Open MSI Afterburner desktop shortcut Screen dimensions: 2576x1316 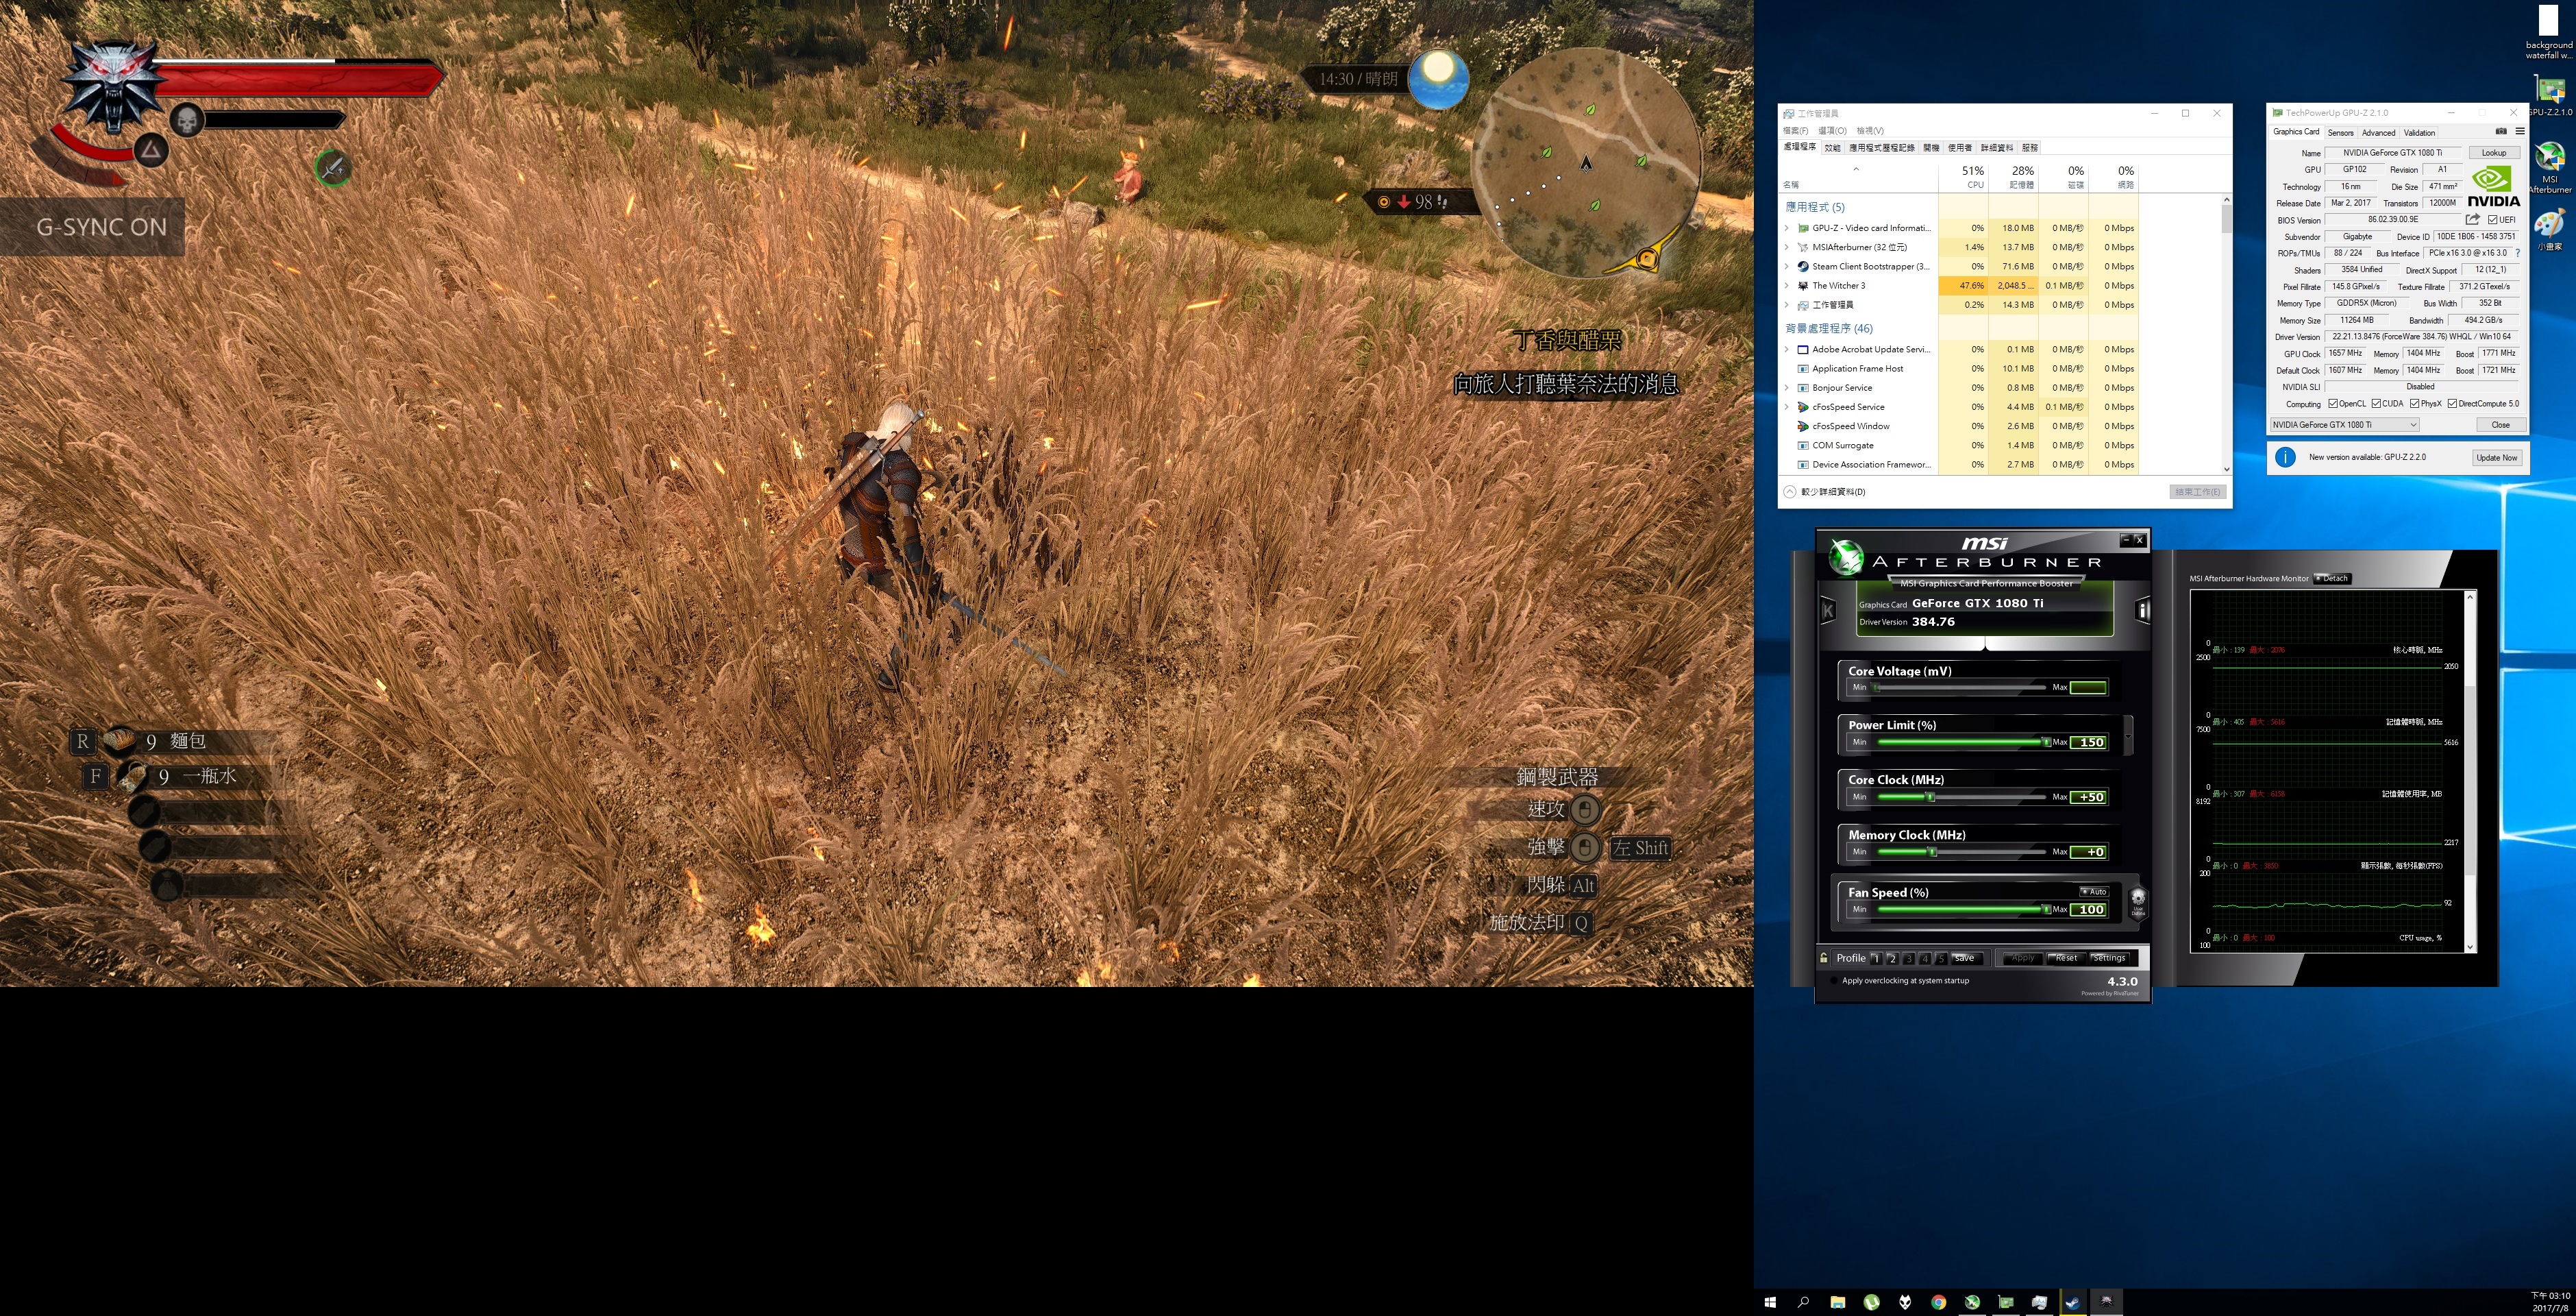point(2549,167)
